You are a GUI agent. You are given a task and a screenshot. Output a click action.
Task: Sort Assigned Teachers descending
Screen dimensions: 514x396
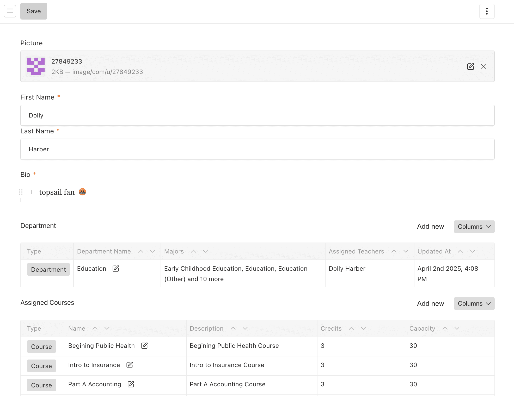[x=406, y=251]
